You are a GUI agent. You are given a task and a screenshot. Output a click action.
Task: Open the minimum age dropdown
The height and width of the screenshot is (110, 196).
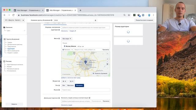tap(64, 81)
